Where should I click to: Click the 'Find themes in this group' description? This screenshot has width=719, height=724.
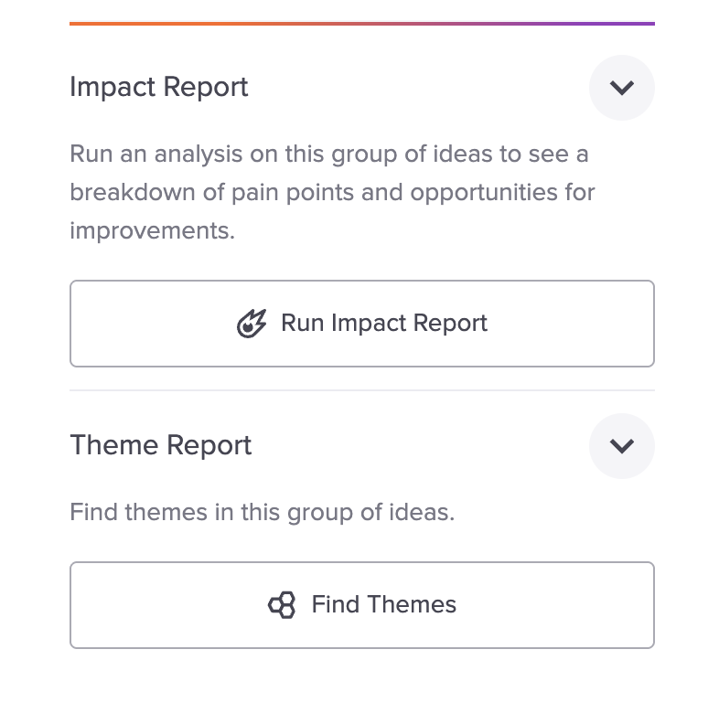tap(262, 512)
